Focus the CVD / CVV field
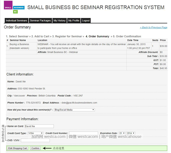Image resolution: width=171 pixels, height=153 pixels. pyautogui.click(x=35, y=140)
